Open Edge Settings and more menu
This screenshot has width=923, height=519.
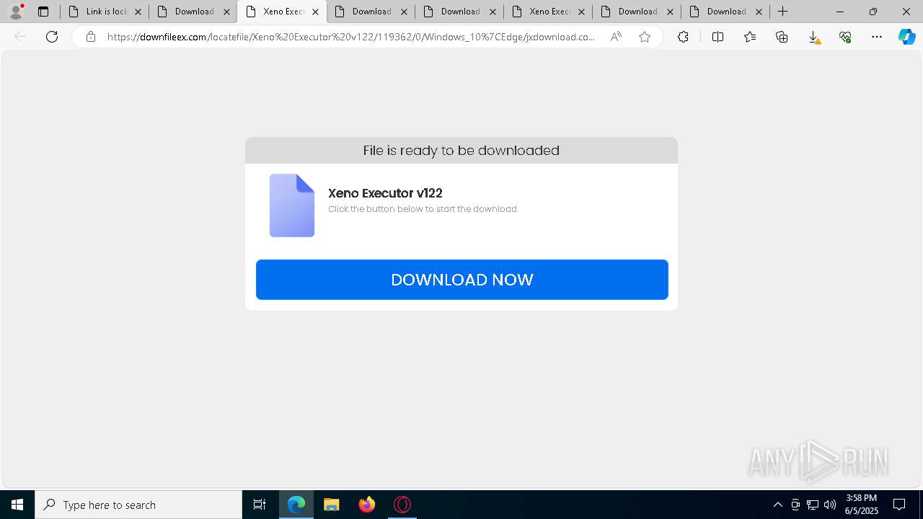tap(877, 37)
